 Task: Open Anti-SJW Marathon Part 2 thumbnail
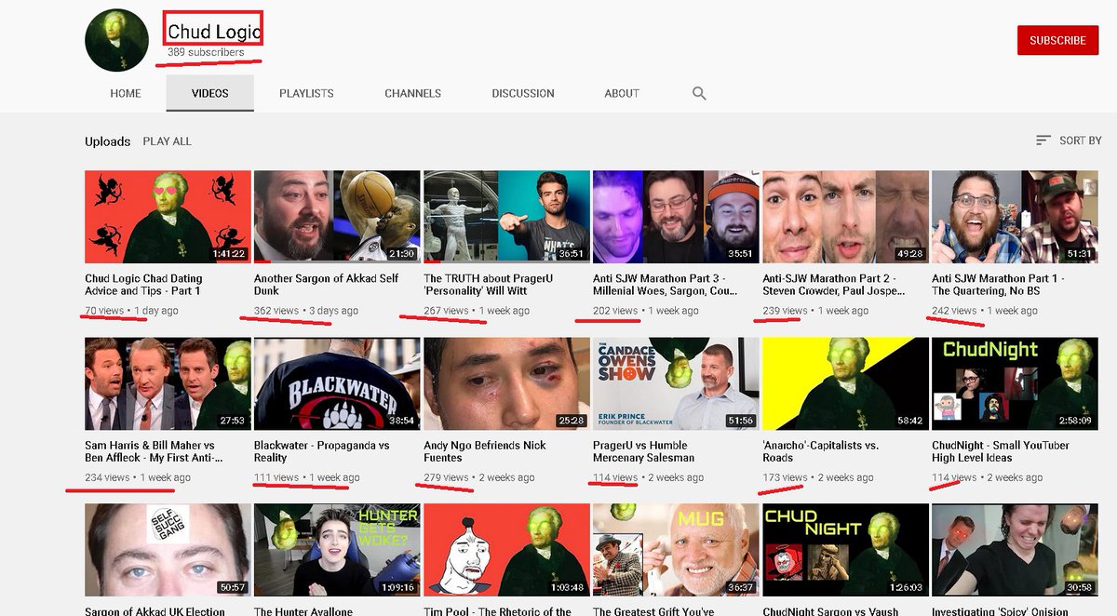point(845,217)
